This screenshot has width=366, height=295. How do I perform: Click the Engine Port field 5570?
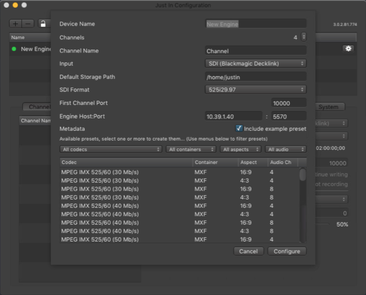(289, 116)
